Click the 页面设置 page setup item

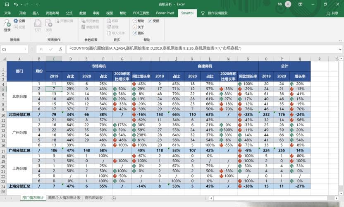pos(64,21)
